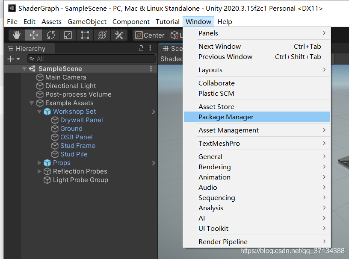Choose Collaborate from Window menu
349x259 pixels.
(x=257, y=83)
